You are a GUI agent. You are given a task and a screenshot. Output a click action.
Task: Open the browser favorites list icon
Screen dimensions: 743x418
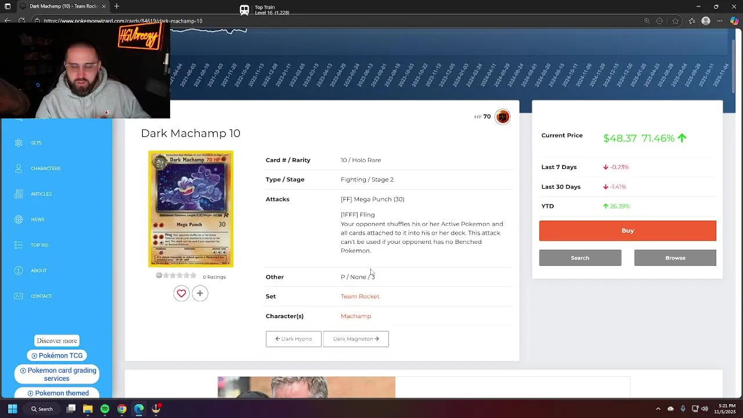[x=692, y=21]
